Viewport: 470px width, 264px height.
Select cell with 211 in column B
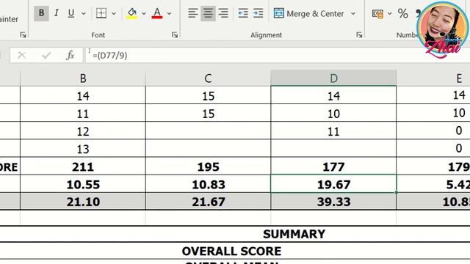tap(83, 166)
